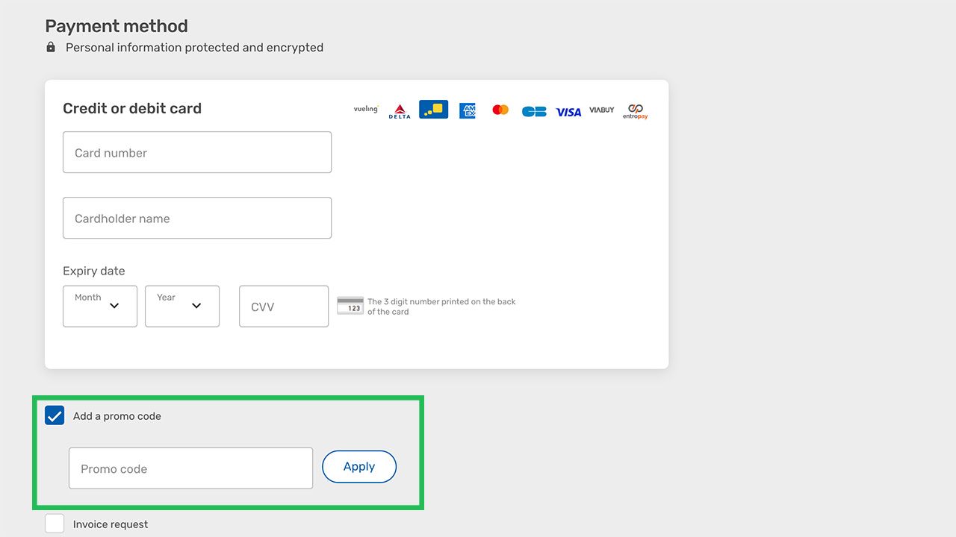Click the CVV card illustration icon
Image resolution: width=956 pixels, height=537 pixels.
coord(350,306)
